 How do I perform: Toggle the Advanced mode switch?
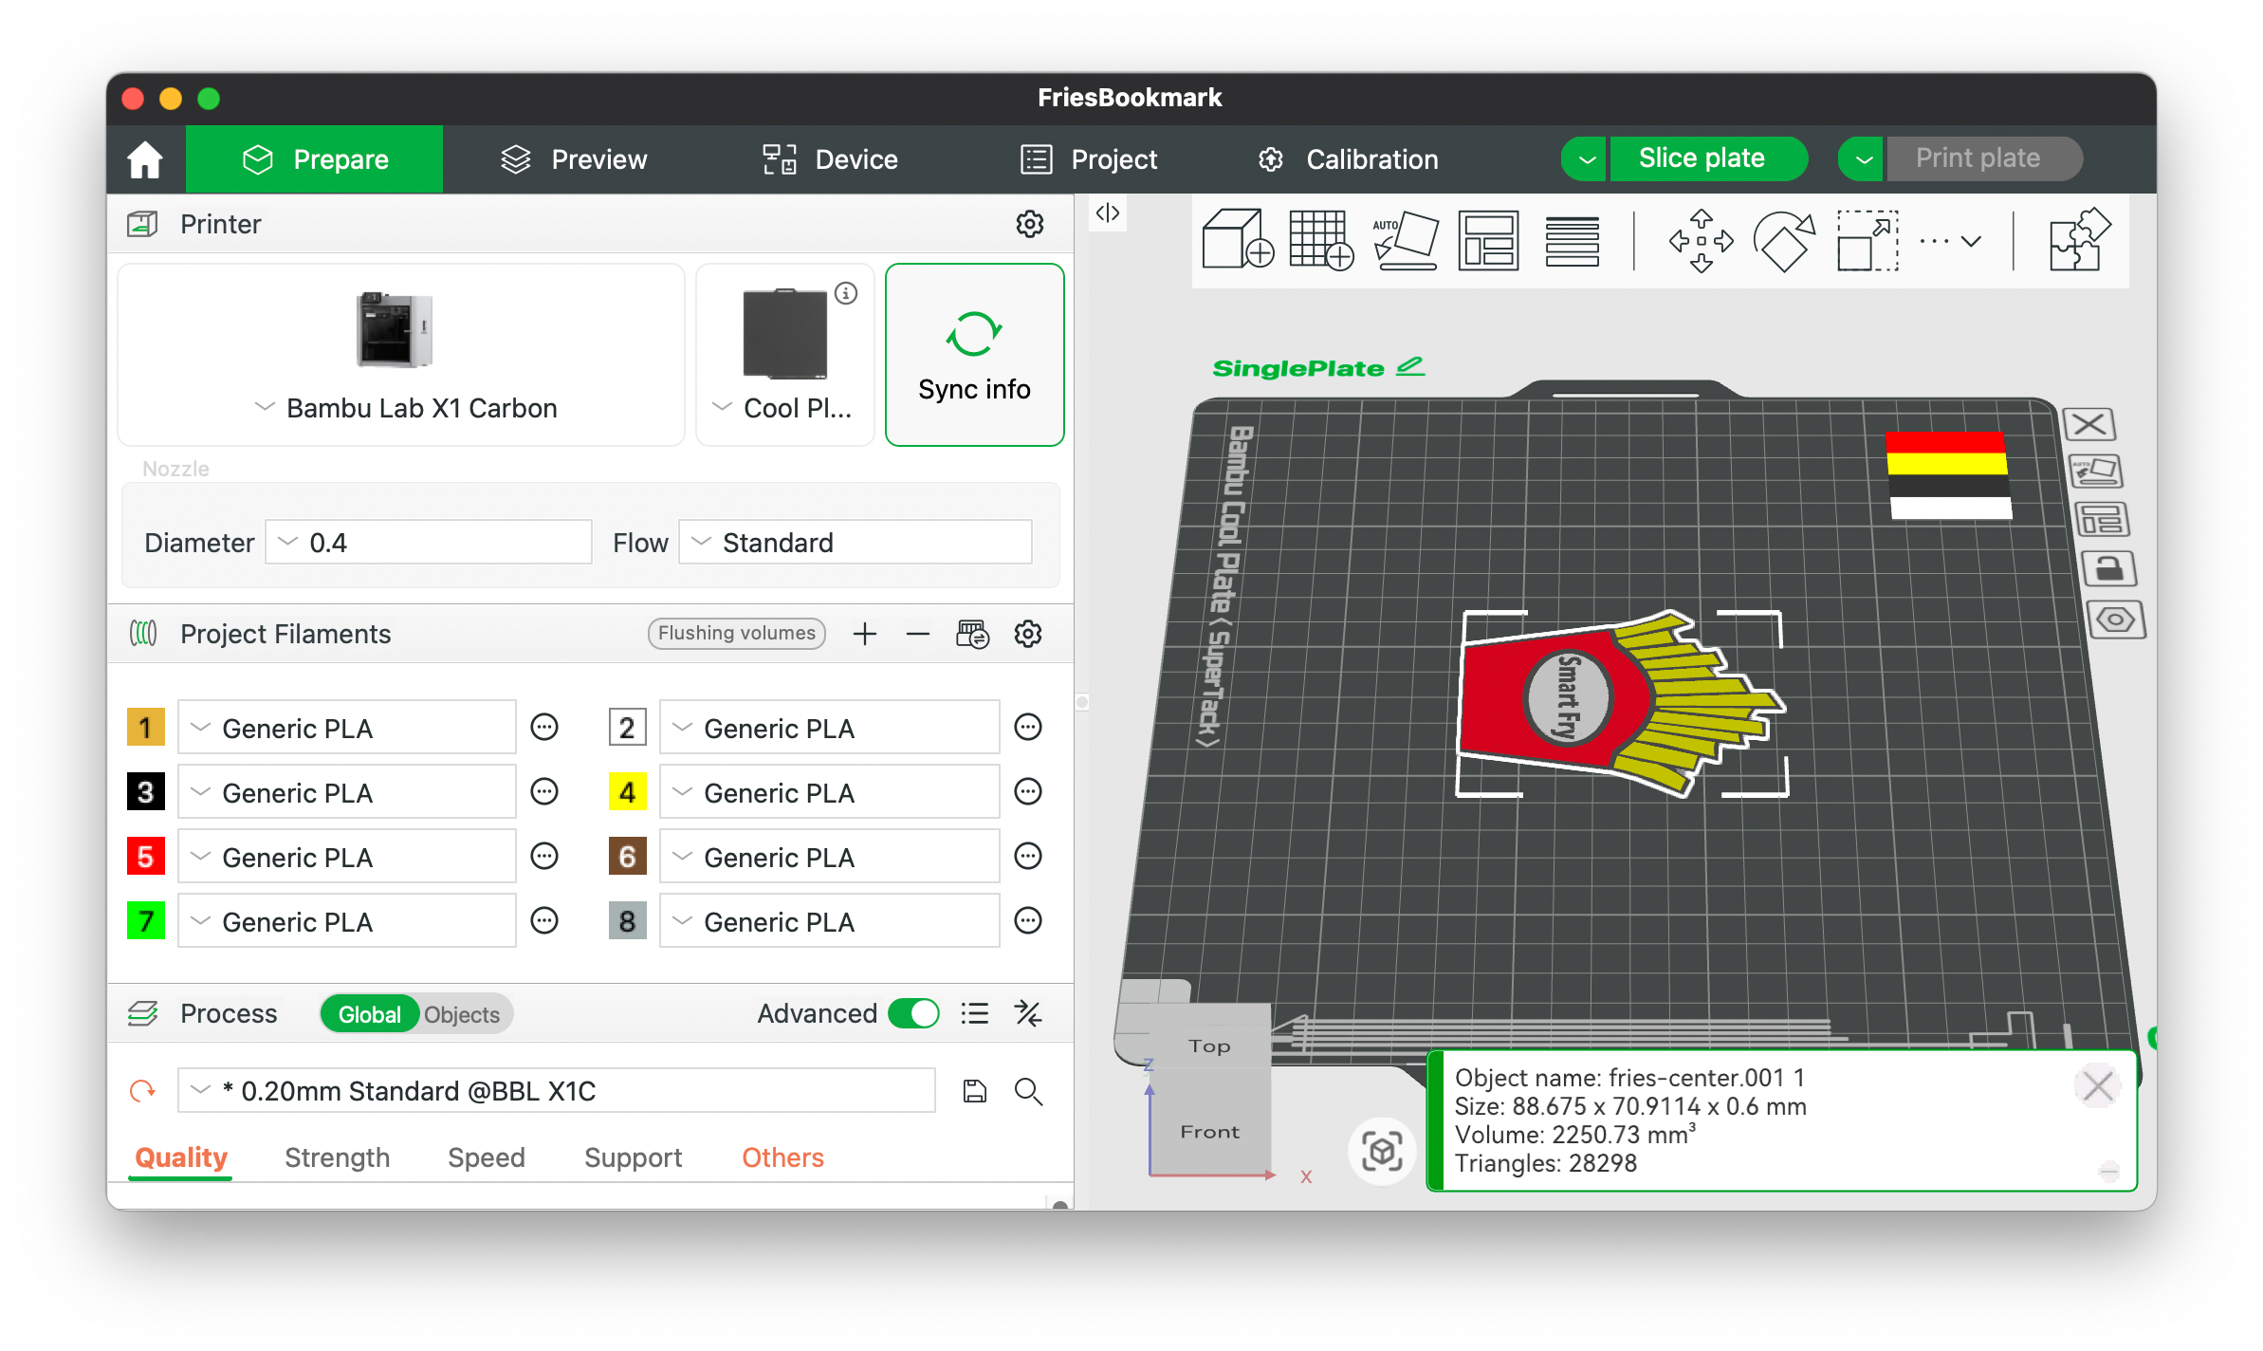tap(913, 1013)
